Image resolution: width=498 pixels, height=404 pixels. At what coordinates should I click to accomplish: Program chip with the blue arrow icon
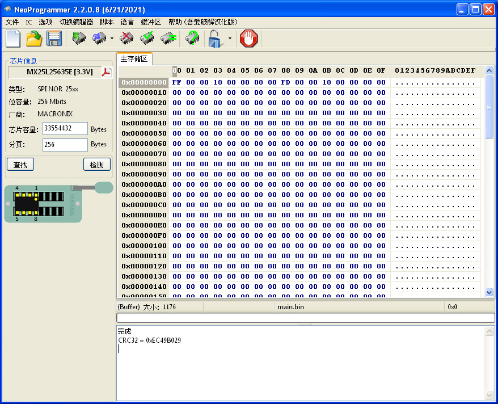click(x=99, y=39)
